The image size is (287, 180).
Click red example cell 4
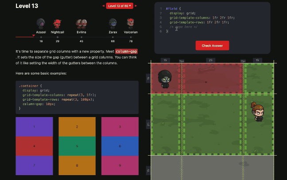(x=34, y=146)
